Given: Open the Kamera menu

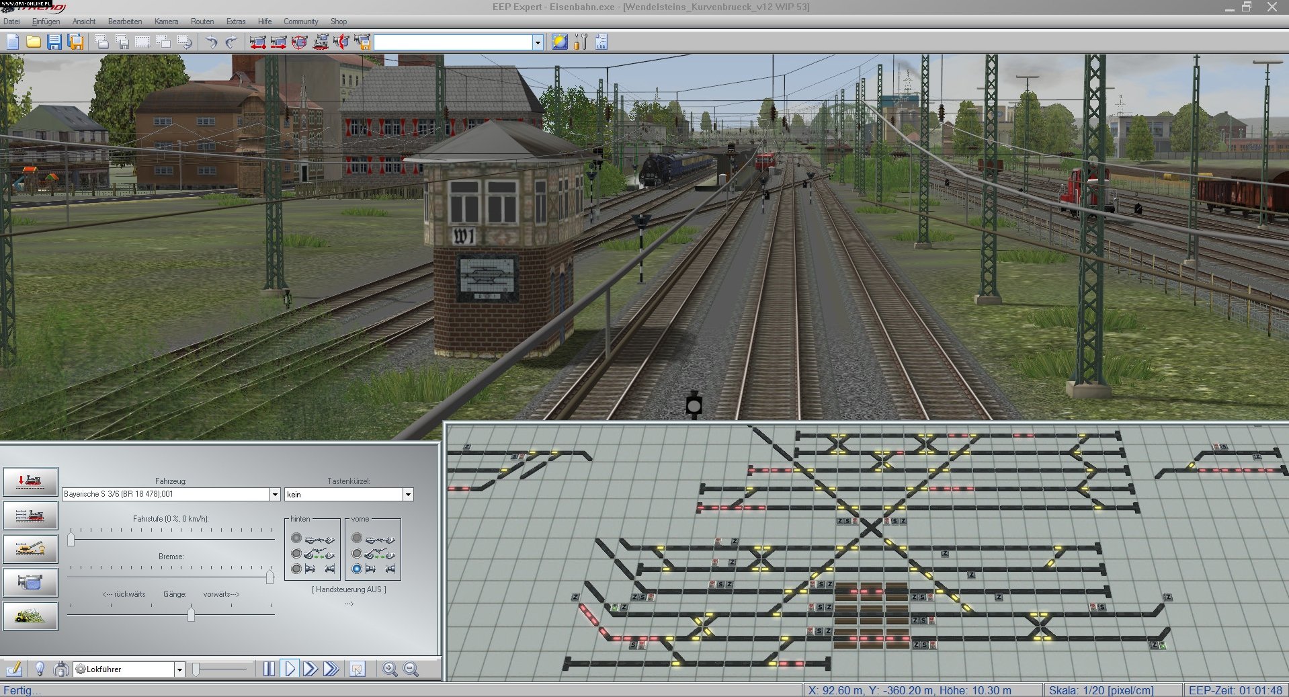Looking at the screenshot, I should (165, 21).
